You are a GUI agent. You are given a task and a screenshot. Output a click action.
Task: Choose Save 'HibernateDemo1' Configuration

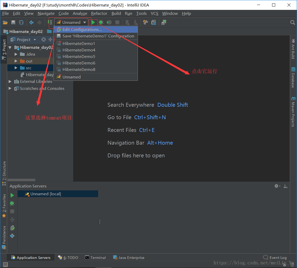tap(96, 36)
